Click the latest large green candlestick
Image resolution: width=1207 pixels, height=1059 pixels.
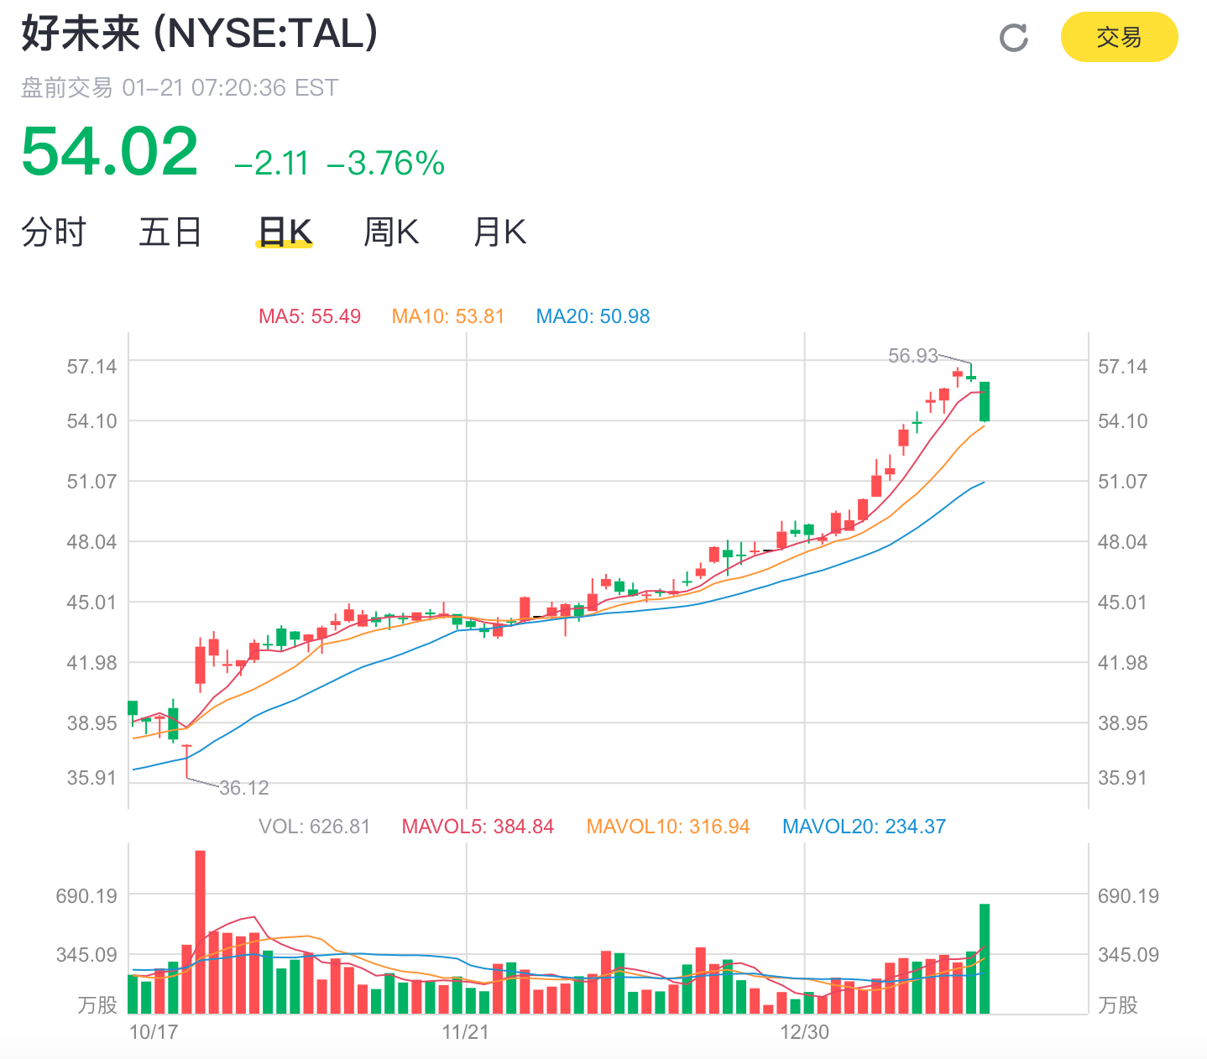tap(985, 402)
